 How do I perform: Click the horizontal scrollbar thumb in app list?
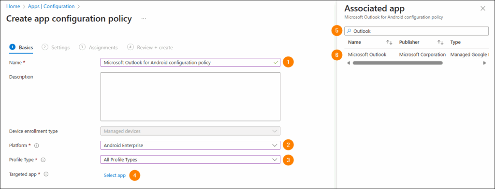click(x=397, y=63)
